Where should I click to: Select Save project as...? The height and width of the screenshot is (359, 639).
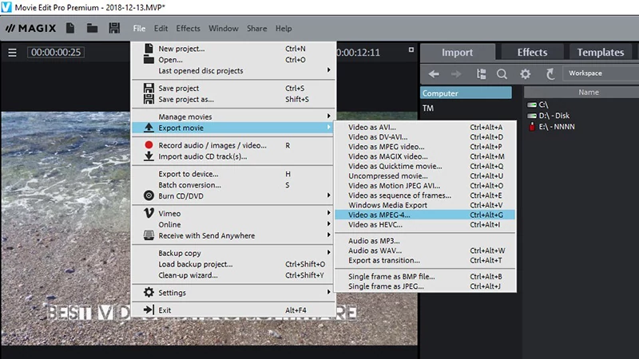234,99
